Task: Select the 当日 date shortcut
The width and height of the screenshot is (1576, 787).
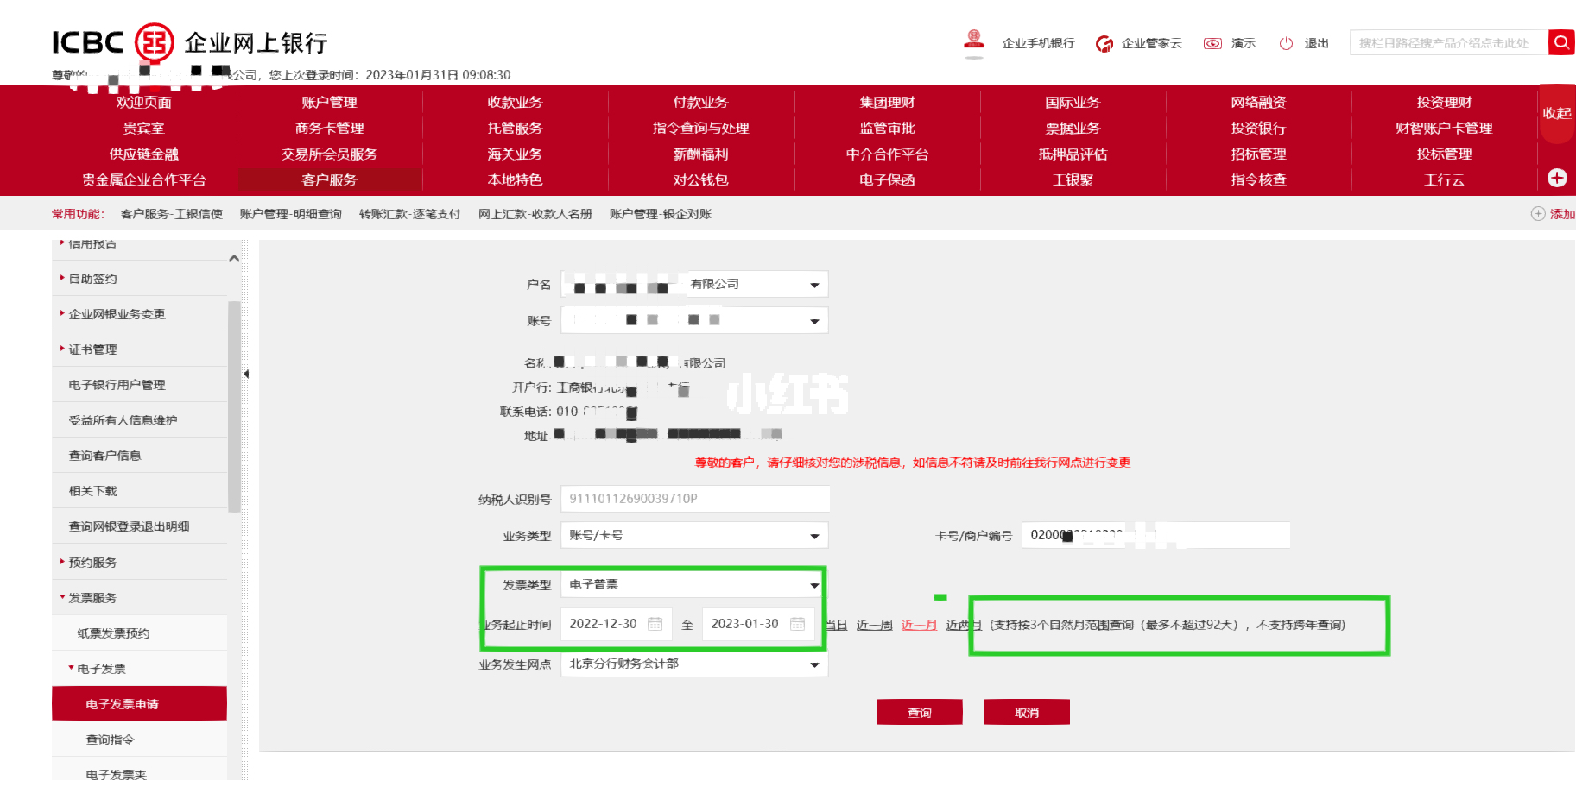Action: (836, 625)
